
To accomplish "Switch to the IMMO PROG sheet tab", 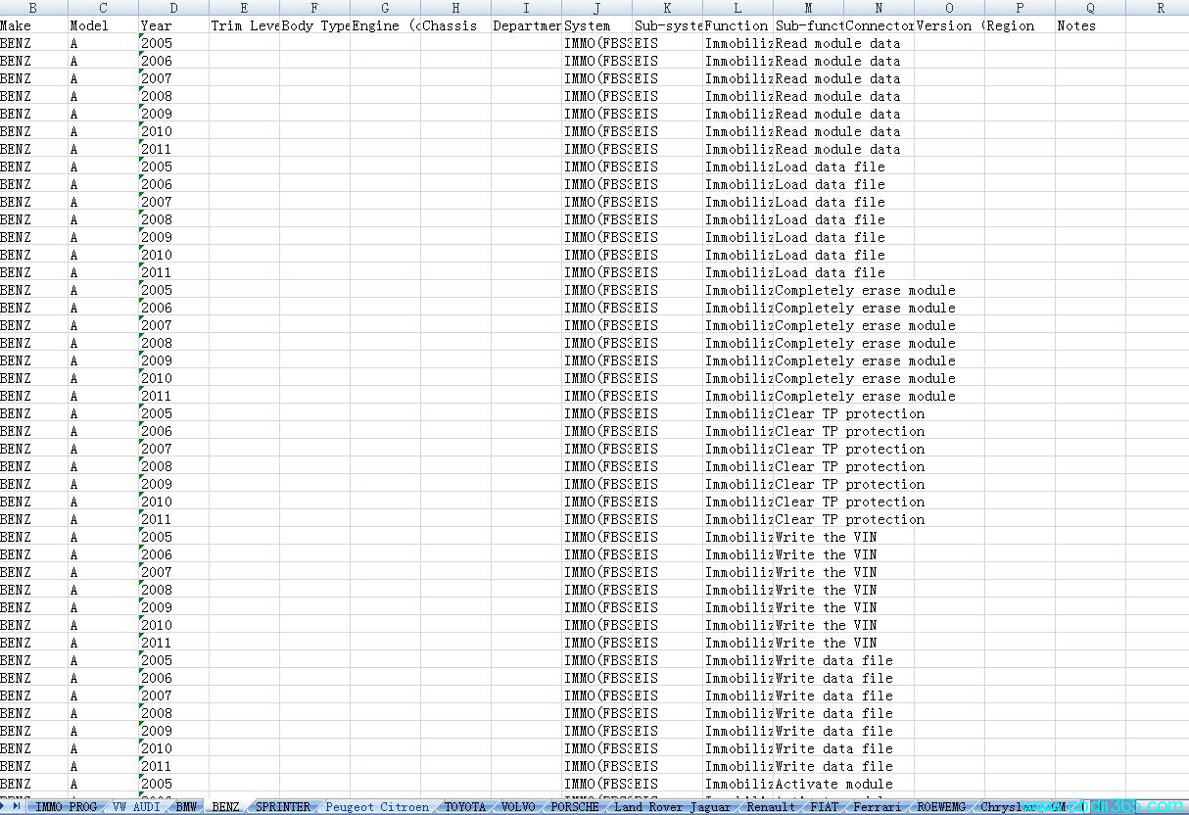I will [66, 807].
